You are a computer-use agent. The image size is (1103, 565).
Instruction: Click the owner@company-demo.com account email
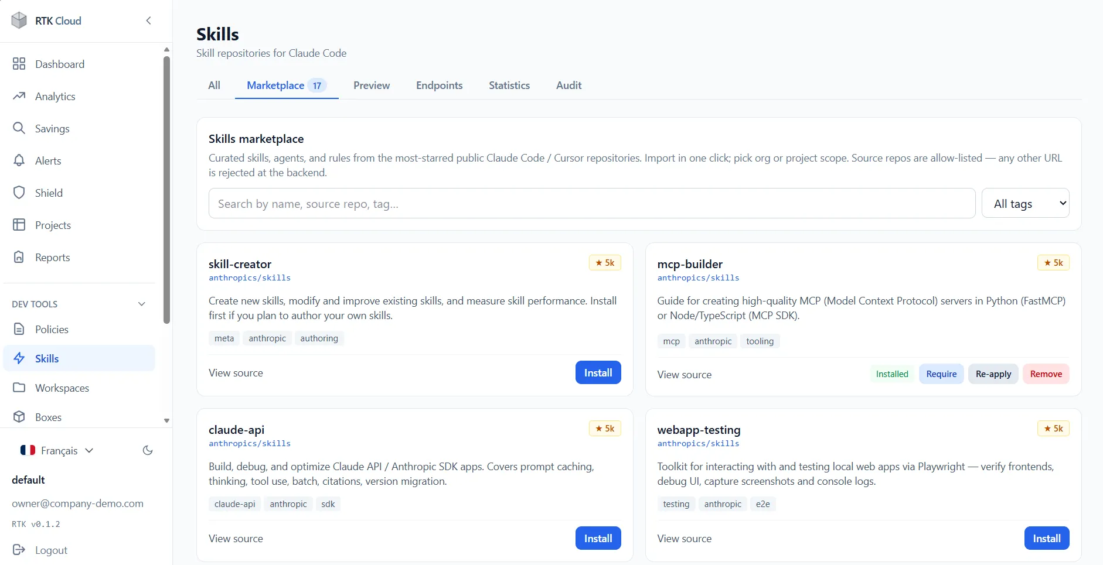(77, 504)
